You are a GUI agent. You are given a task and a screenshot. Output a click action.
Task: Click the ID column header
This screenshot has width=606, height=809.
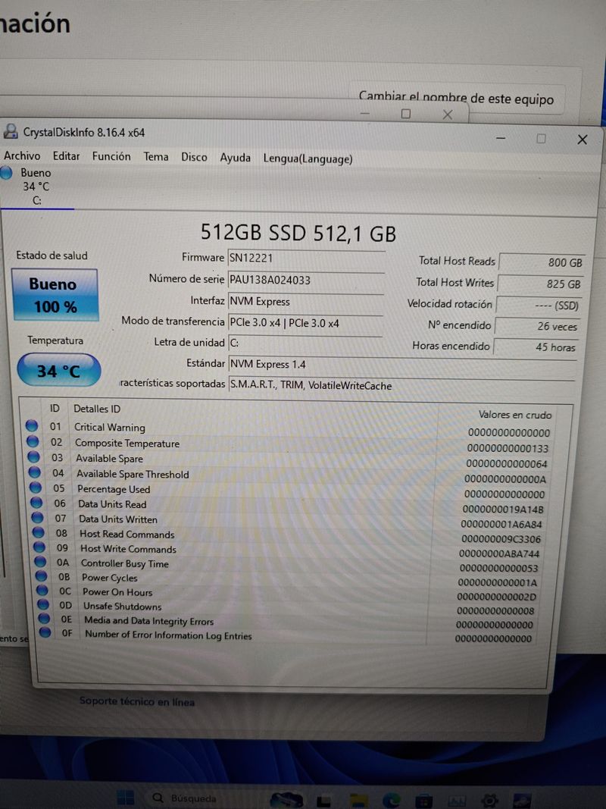pos(55,408)
